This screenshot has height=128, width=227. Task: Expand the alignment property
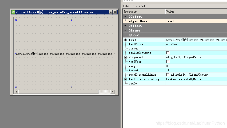point(126,57)
